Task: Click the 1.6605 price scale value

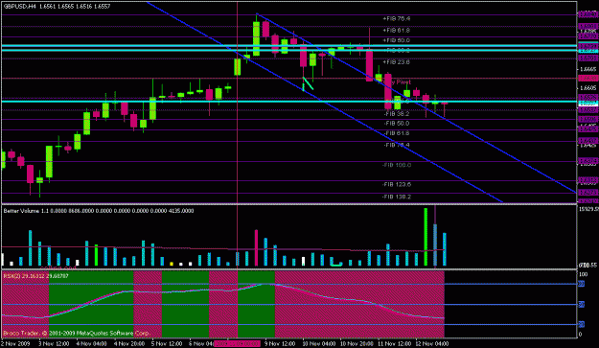Action: (x=587, y=88)
